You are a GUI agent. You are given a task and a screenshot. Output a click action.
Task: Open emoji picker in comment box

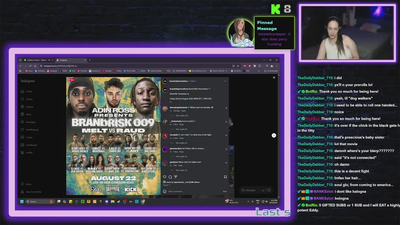point(165,192)
